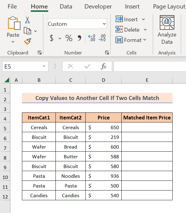The image size is (186, 213).
Task: Expand the Format dropdown arrow
Action: click(145, 40)
